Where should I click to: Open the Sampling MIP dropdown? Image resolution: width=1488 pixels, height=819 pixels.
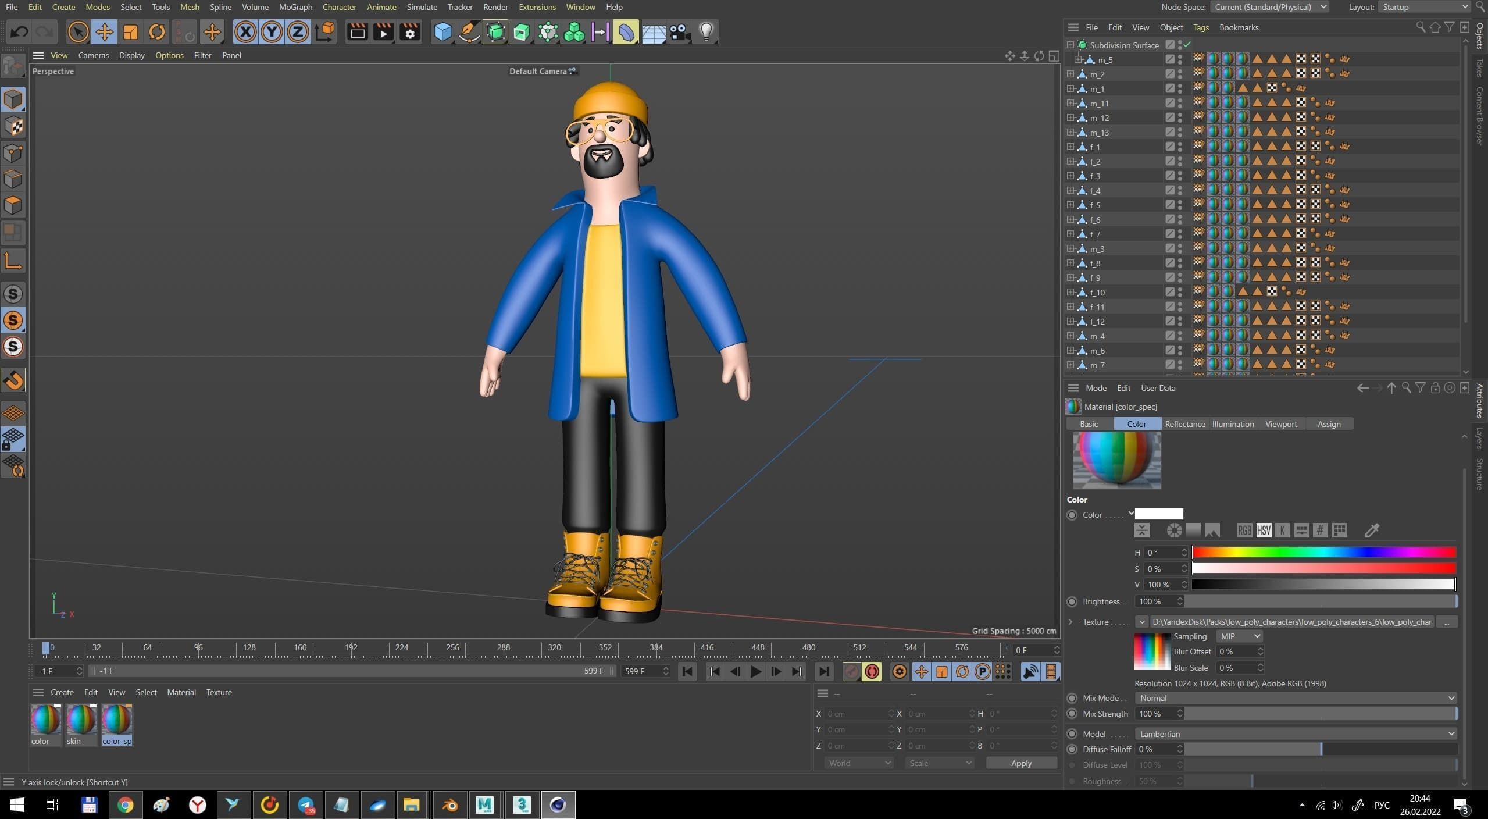(1239, 636)
